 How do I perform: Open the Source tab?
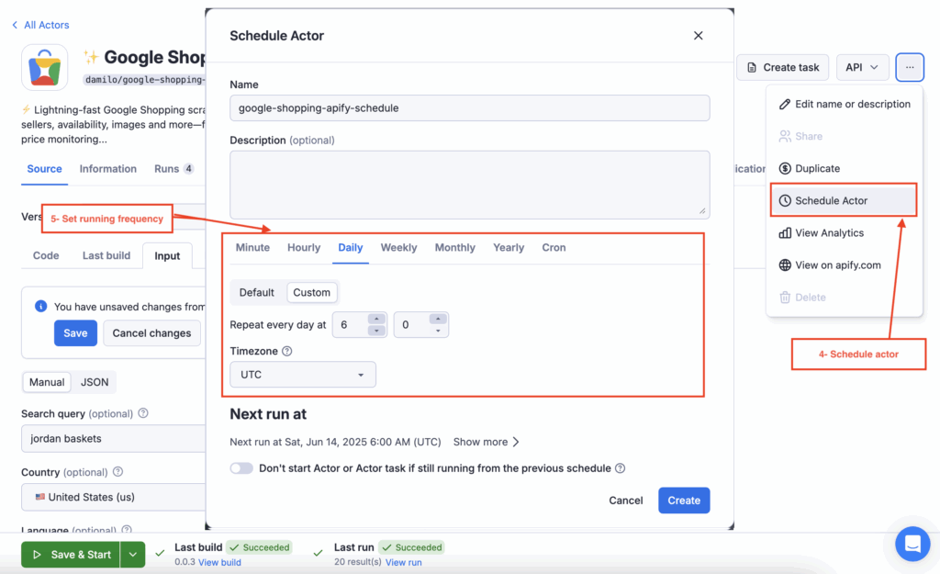[44, 169]
